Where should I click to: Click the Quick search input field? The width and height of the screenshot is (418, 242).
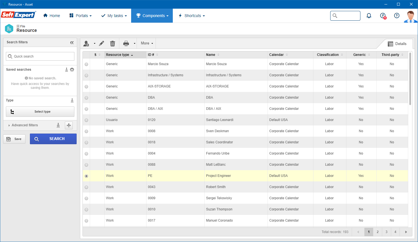(x=40, y=56)
